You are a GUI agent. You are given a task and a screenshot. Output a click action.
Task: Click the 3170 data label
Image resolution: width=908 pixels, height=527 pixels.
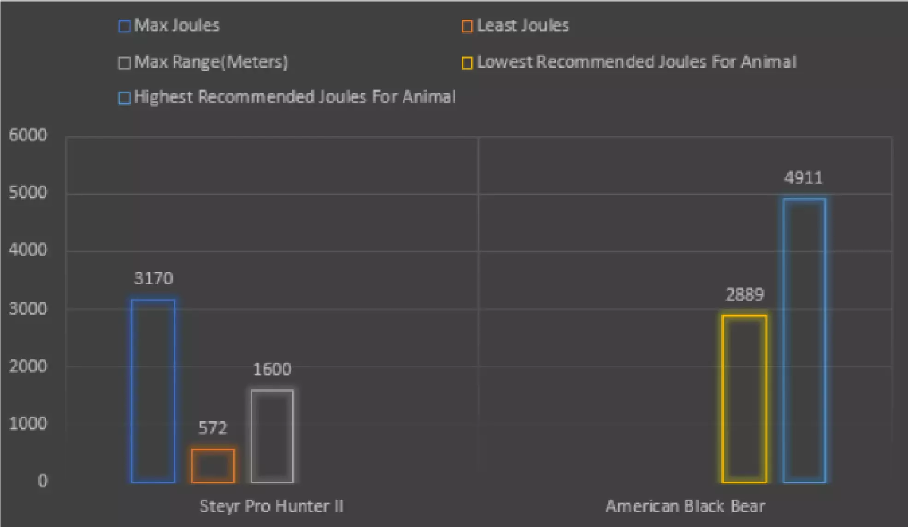click(x=153, y=278)
